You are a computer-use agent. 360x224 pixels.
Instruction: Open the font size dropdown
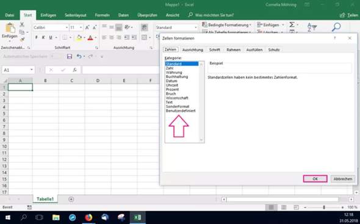(81, 27)
